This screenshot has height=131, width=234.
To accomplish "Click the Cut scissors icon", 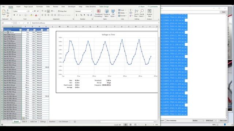I will 8,11.
